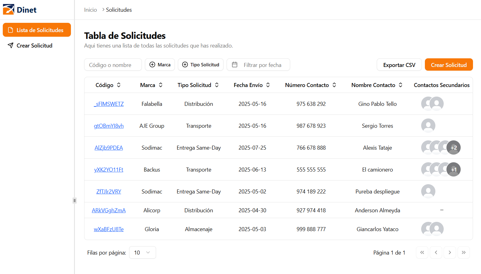Click the plus icon on the Marca filter

[x=152, y=64]
